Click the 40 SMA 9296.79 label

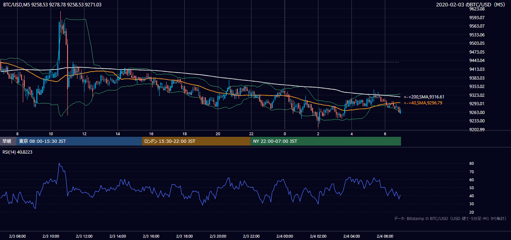tap(423, 103)
